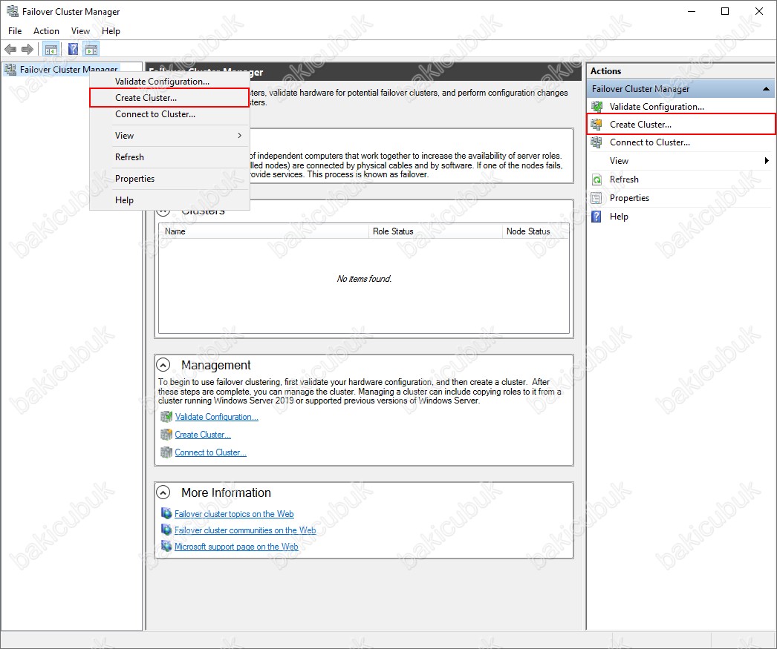Collapse the More Information section
The image size is (777, 649).
(x=163, y=492)
